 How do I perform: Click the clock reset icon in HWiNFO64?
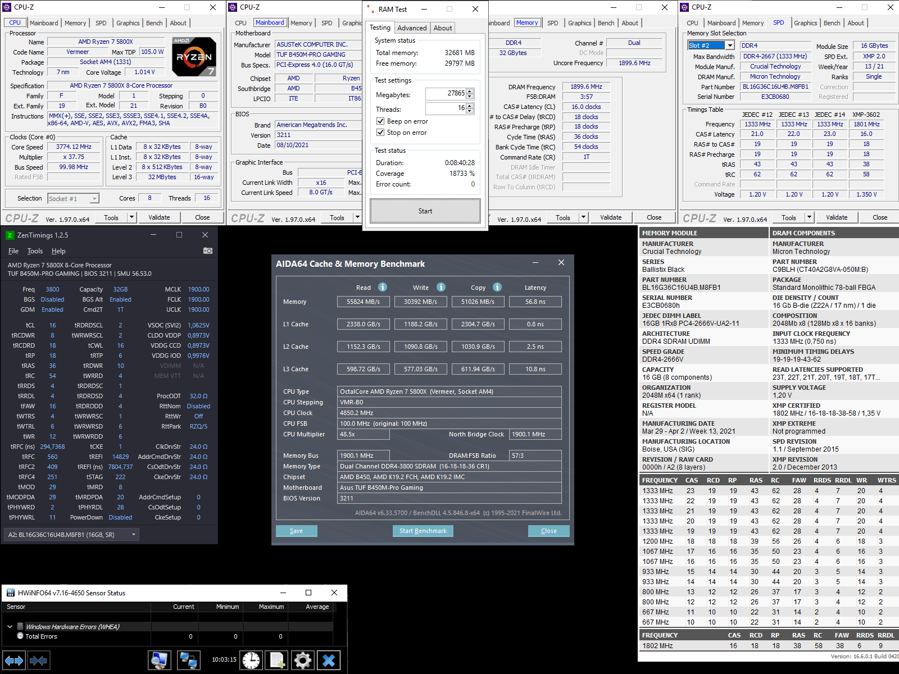251,661
